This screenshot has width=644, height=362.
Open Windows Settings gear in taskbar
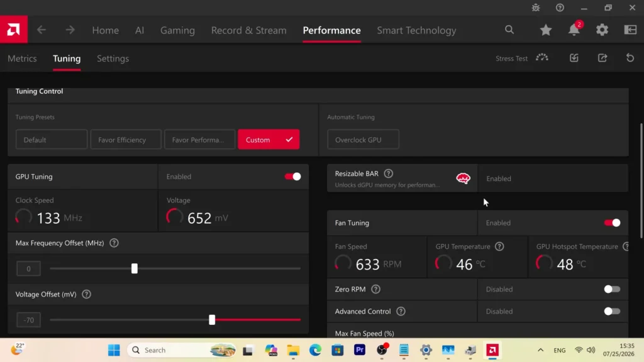coord(426,350)
